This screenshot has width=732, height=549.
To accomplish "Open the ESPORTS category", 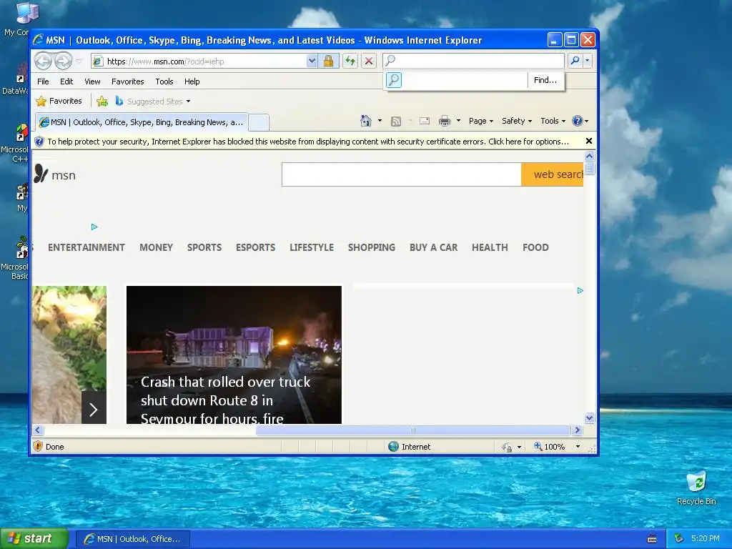I will click(x=255, y=247).
